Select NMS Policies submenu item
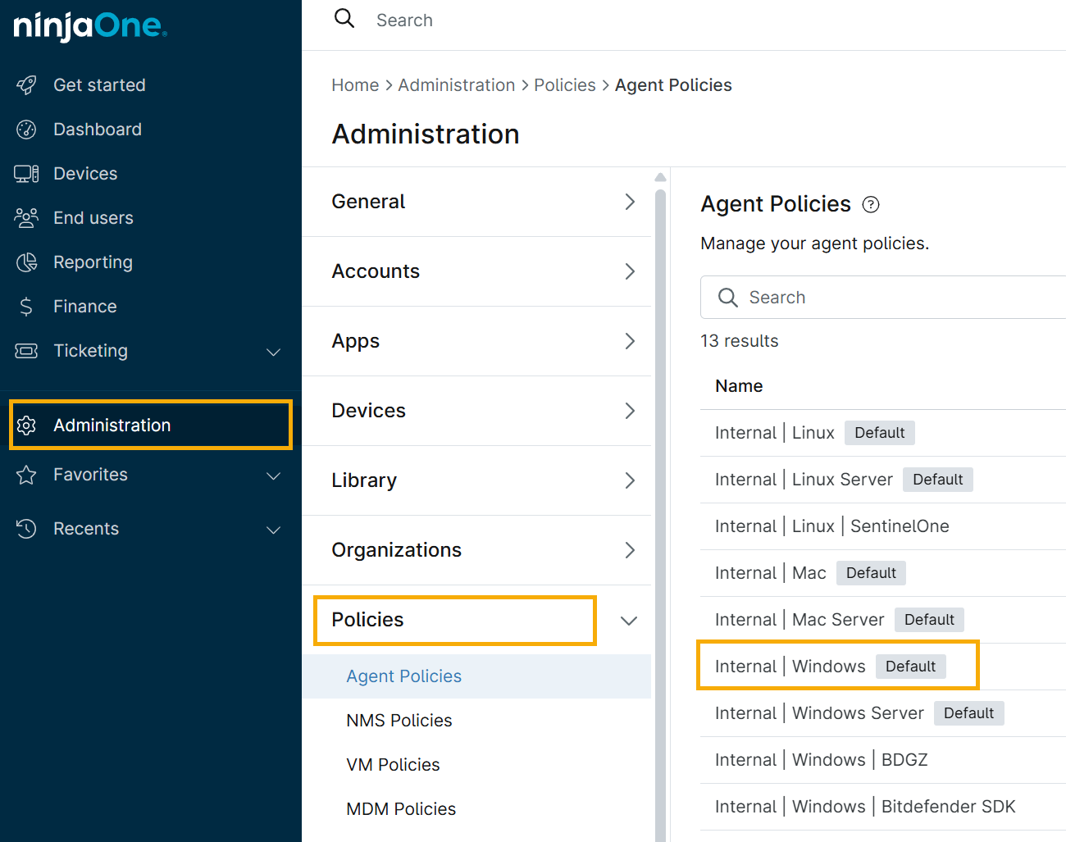This screenshot has height=842, width=1066. (399, 721)
